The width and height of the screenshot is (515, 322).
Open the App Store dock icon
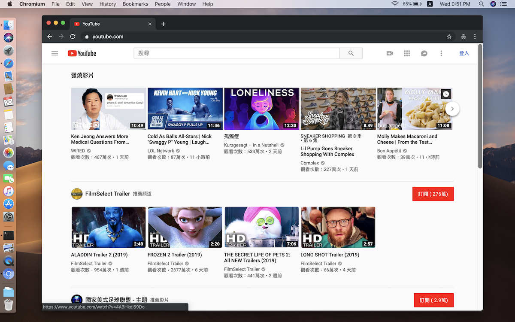click(x=9, y=204)
